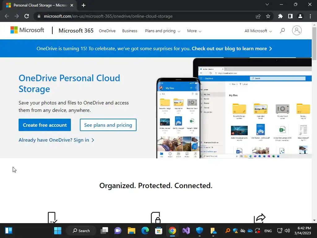
Task: Expand the Plans and pricing dropdown
Action: pyautogui.click(x=163, y=31)
